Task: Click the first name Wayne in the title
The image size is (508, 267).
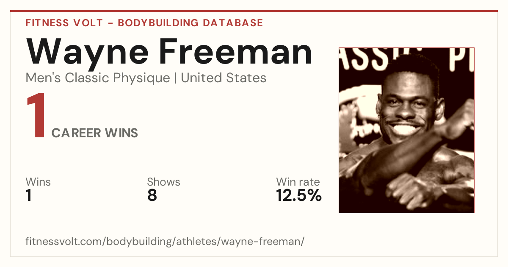Action: [87, 52]
